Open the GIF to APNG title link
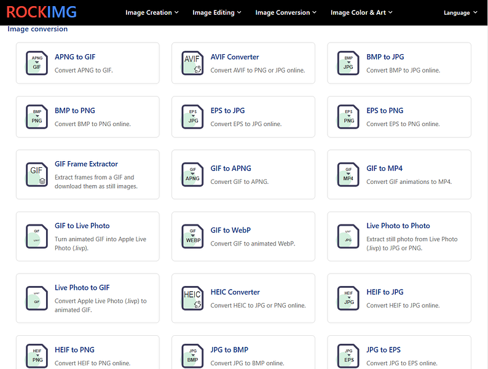Viewport: 488px width, 369px height. [231, 168]
